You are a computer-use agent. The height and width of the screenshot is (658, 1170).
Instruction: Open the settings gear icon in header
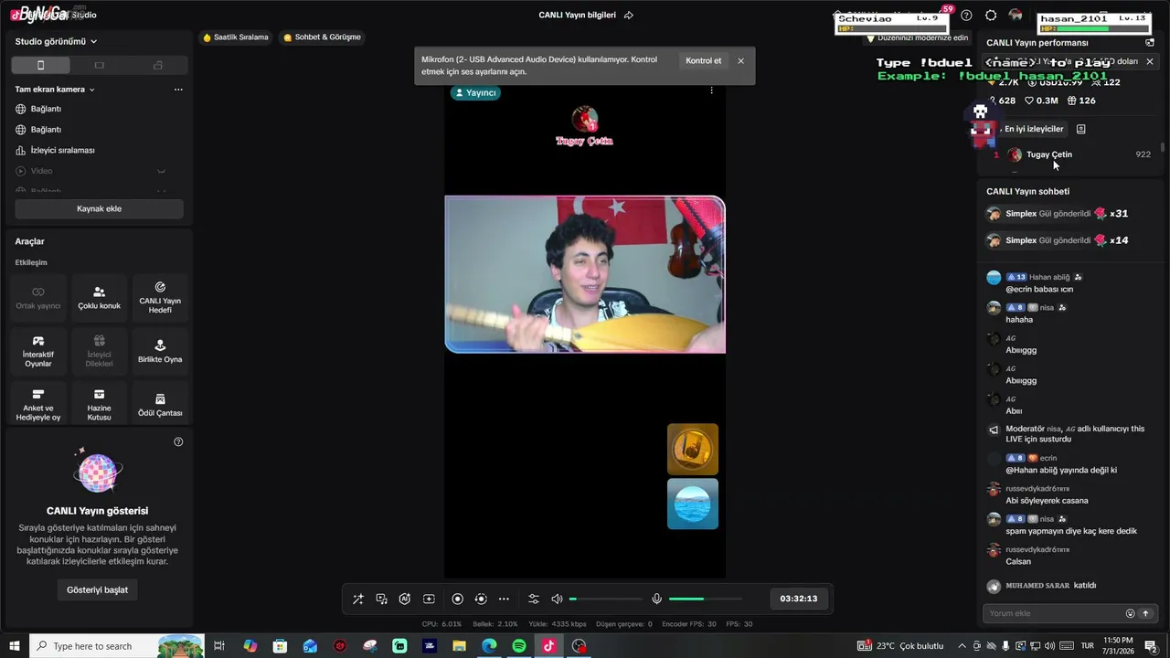click(991, 15)
